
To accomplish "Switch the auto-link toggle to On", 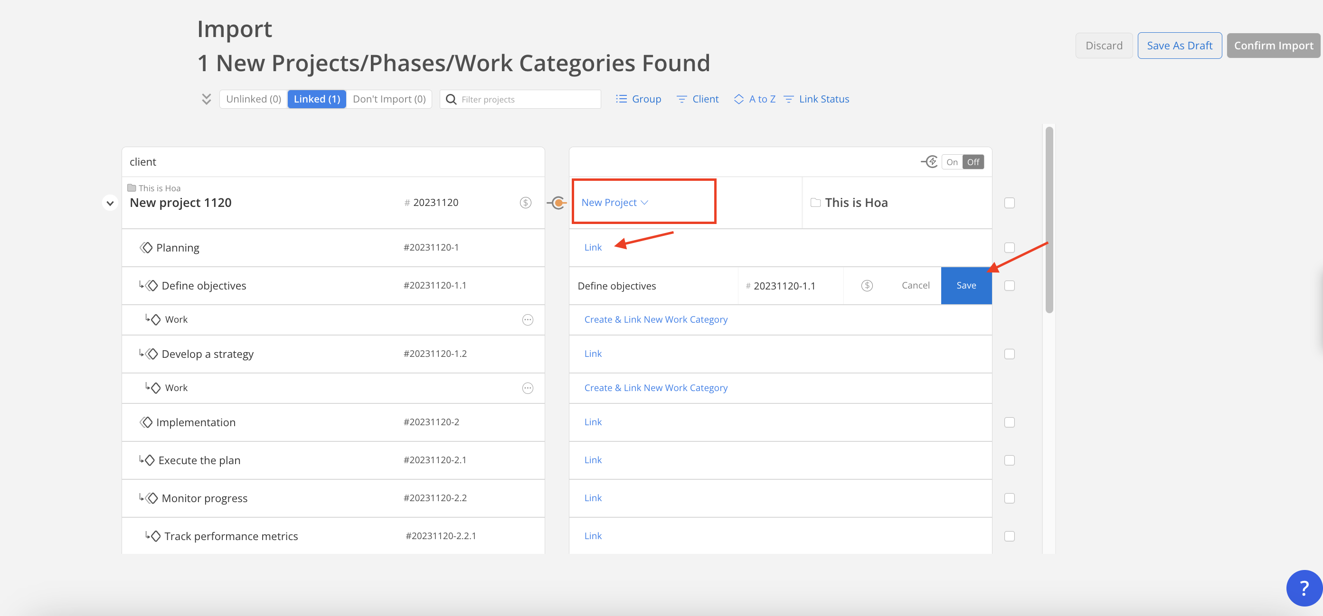I will point(952,162).
